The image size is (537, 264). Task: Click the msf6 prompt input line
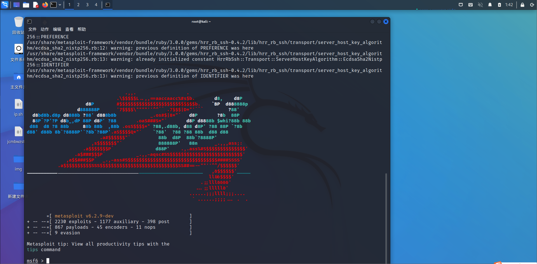pos(206,261)
